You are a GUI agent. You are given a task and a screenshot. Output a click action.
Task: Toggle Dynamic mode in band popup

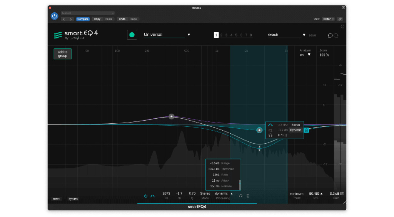pos(295,130)
